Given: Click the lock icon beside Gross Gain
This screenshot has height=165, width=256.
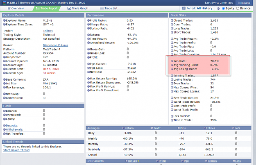Looking at the screenshot, I should [x=128, y=49].
